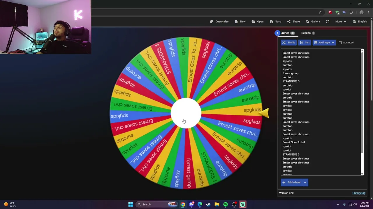This screenshot has height=209, width=373.
Task: Browse the wheel Gallery
Action: click(313, 21)
